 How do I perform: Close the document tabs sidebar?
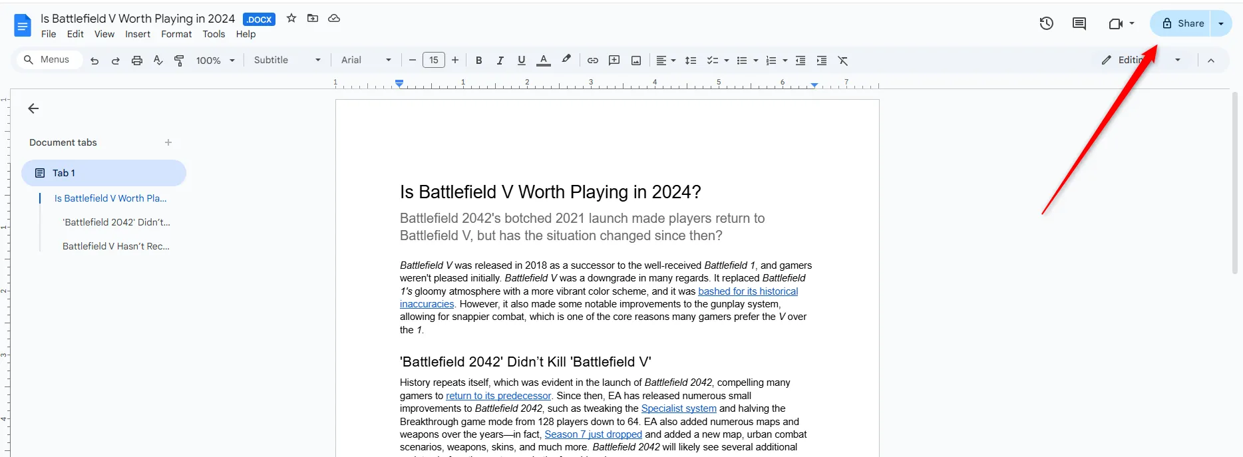[33, 108]
